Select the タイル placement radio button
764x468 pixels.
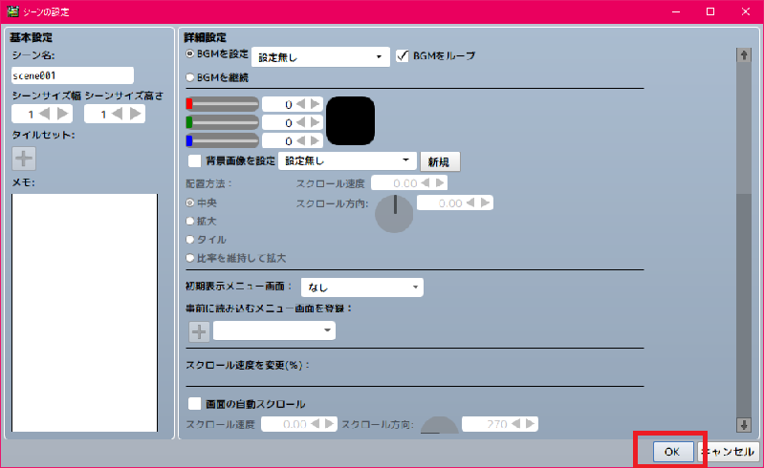tap(190, 240)
